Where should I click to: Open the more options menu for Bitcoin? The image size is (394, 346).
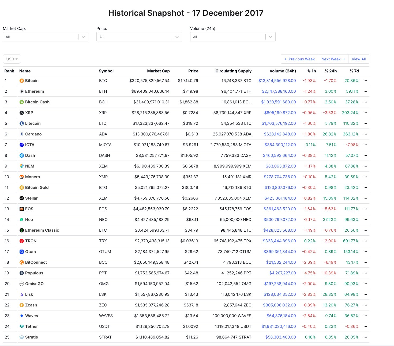click(x=365, y=81)
